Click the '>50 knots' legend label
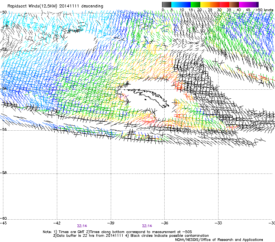This screenshot has width=275, height=242. [264, 10]
